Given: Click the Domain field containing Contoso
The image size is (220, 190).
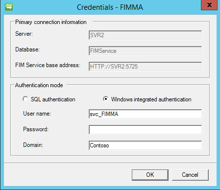Looking at the screenshot, I should coord(145,145).
